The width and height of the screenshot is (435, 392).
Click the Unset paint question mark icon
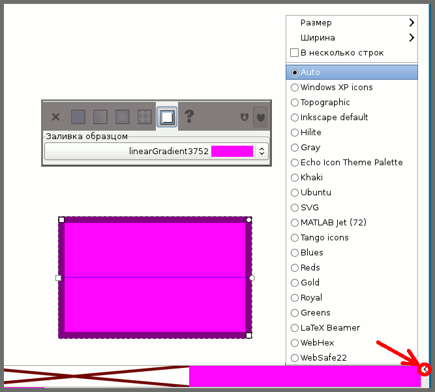(x=189, y=117)
